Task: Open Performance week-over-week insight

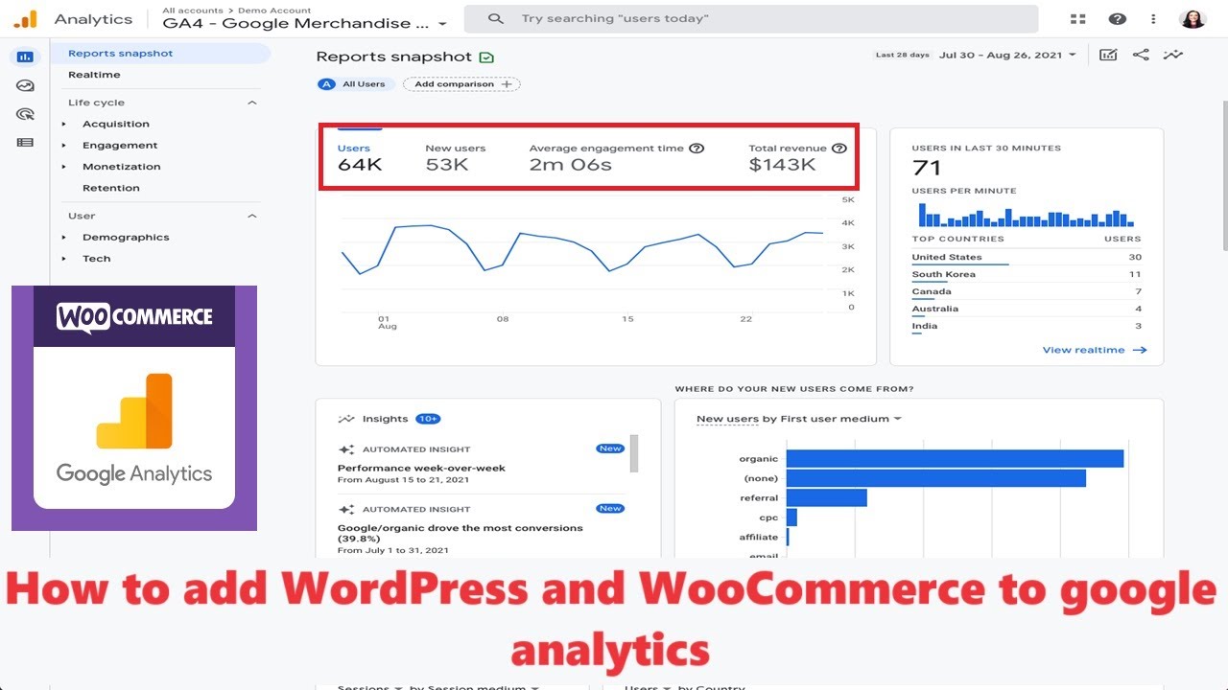Action: tap(421, 469)
